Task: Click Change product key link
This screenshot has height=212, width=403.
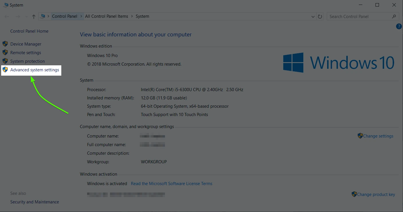Action: pyautogui.click(x=376, y=195)
